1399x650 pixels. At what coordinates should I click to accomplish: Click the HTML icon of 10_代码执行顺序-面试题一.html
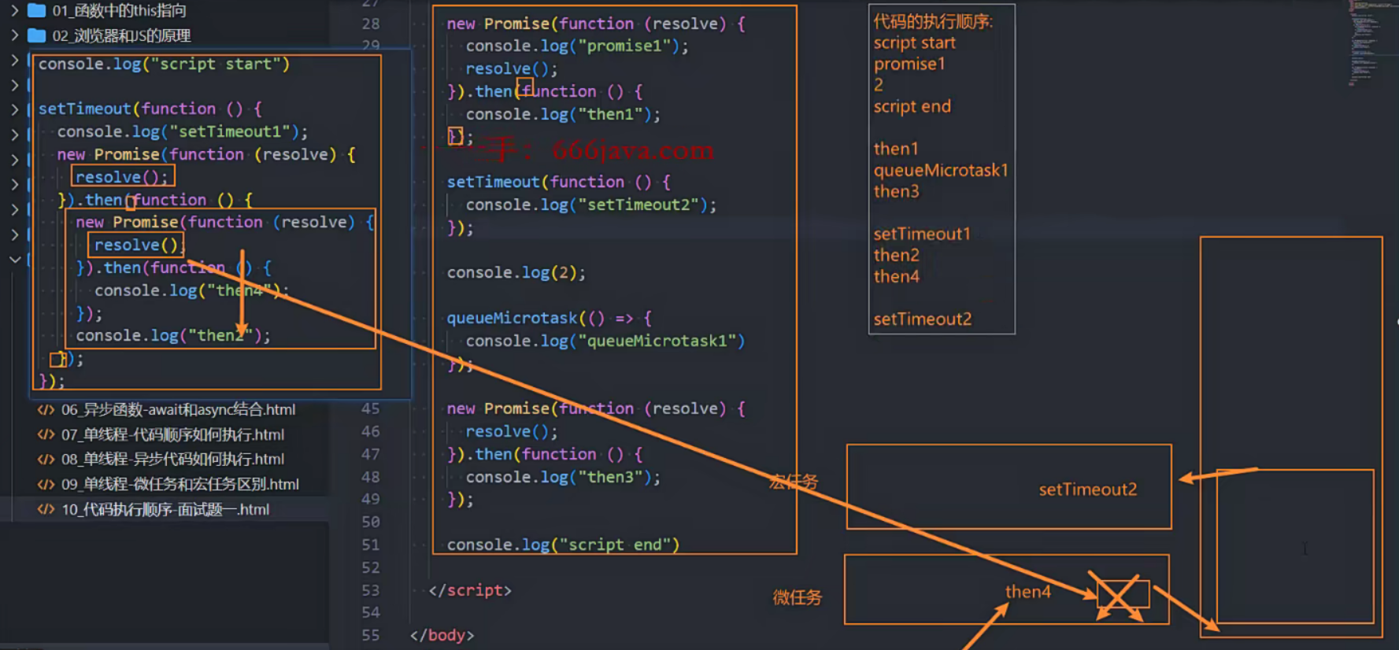(46, 509)
